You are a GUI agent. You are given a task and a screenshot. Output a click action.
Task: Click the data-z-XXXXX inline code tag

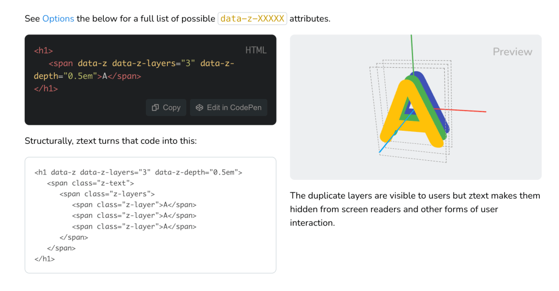tap(252, 19)
